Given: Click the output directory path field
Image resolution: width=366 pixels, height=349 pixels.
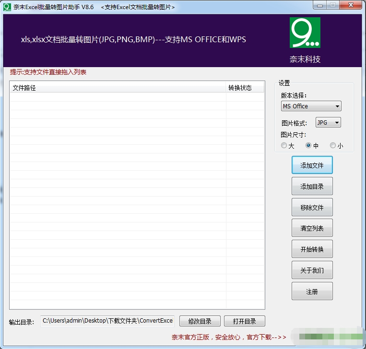Looking at the screenshot, I should [x=107, y=321].
